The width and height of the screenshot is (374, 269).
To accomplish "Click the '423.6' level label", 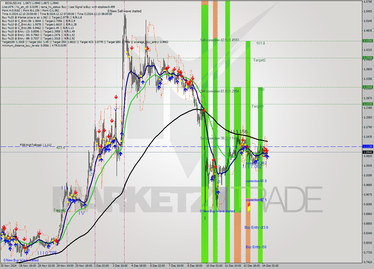I will [60, 148].
